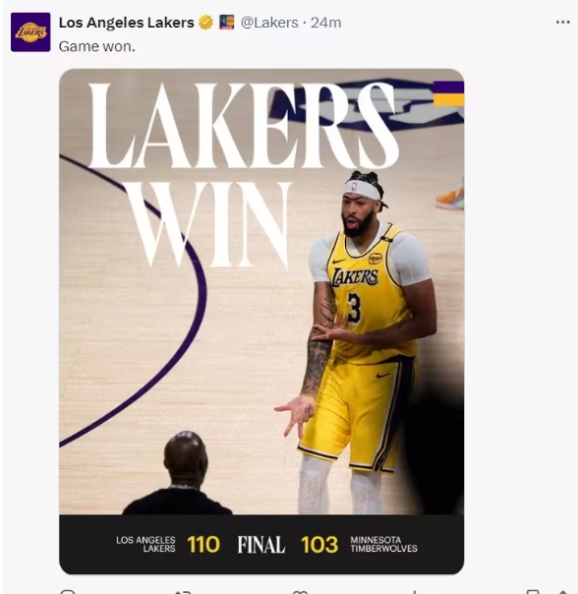Image resolution: width=578 pixels, height=594 pixels.
Task: Click the purple and gold flag in the image corner
Action: tap(448, 93)
